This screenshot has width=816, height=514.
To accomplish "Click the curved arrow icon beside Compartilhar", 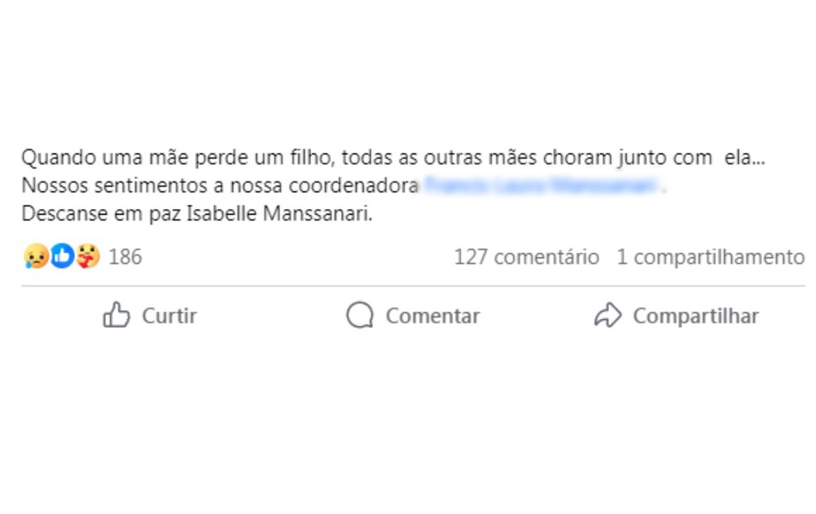I will click(x=608, y=315).
